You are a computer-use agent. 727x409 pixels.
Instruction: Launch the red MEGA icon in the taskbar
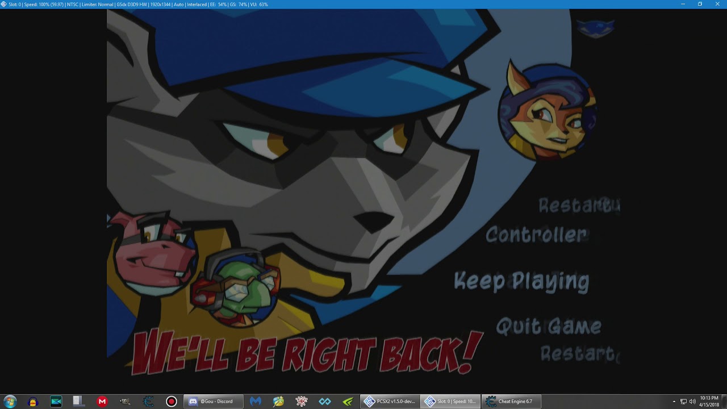pos(102,402)
